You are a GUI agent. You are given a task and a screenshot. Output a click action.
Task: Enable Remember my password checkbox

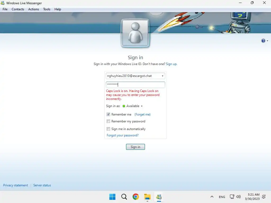pyautogui.click(x=108, y=121)
